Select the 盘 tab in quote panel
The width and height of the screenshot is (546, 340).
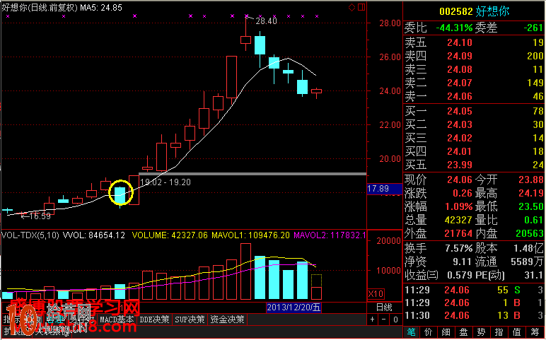463,332
